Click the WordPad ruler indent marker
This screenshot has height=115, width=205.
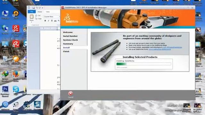pyautogui.click(x=57, y=28)
